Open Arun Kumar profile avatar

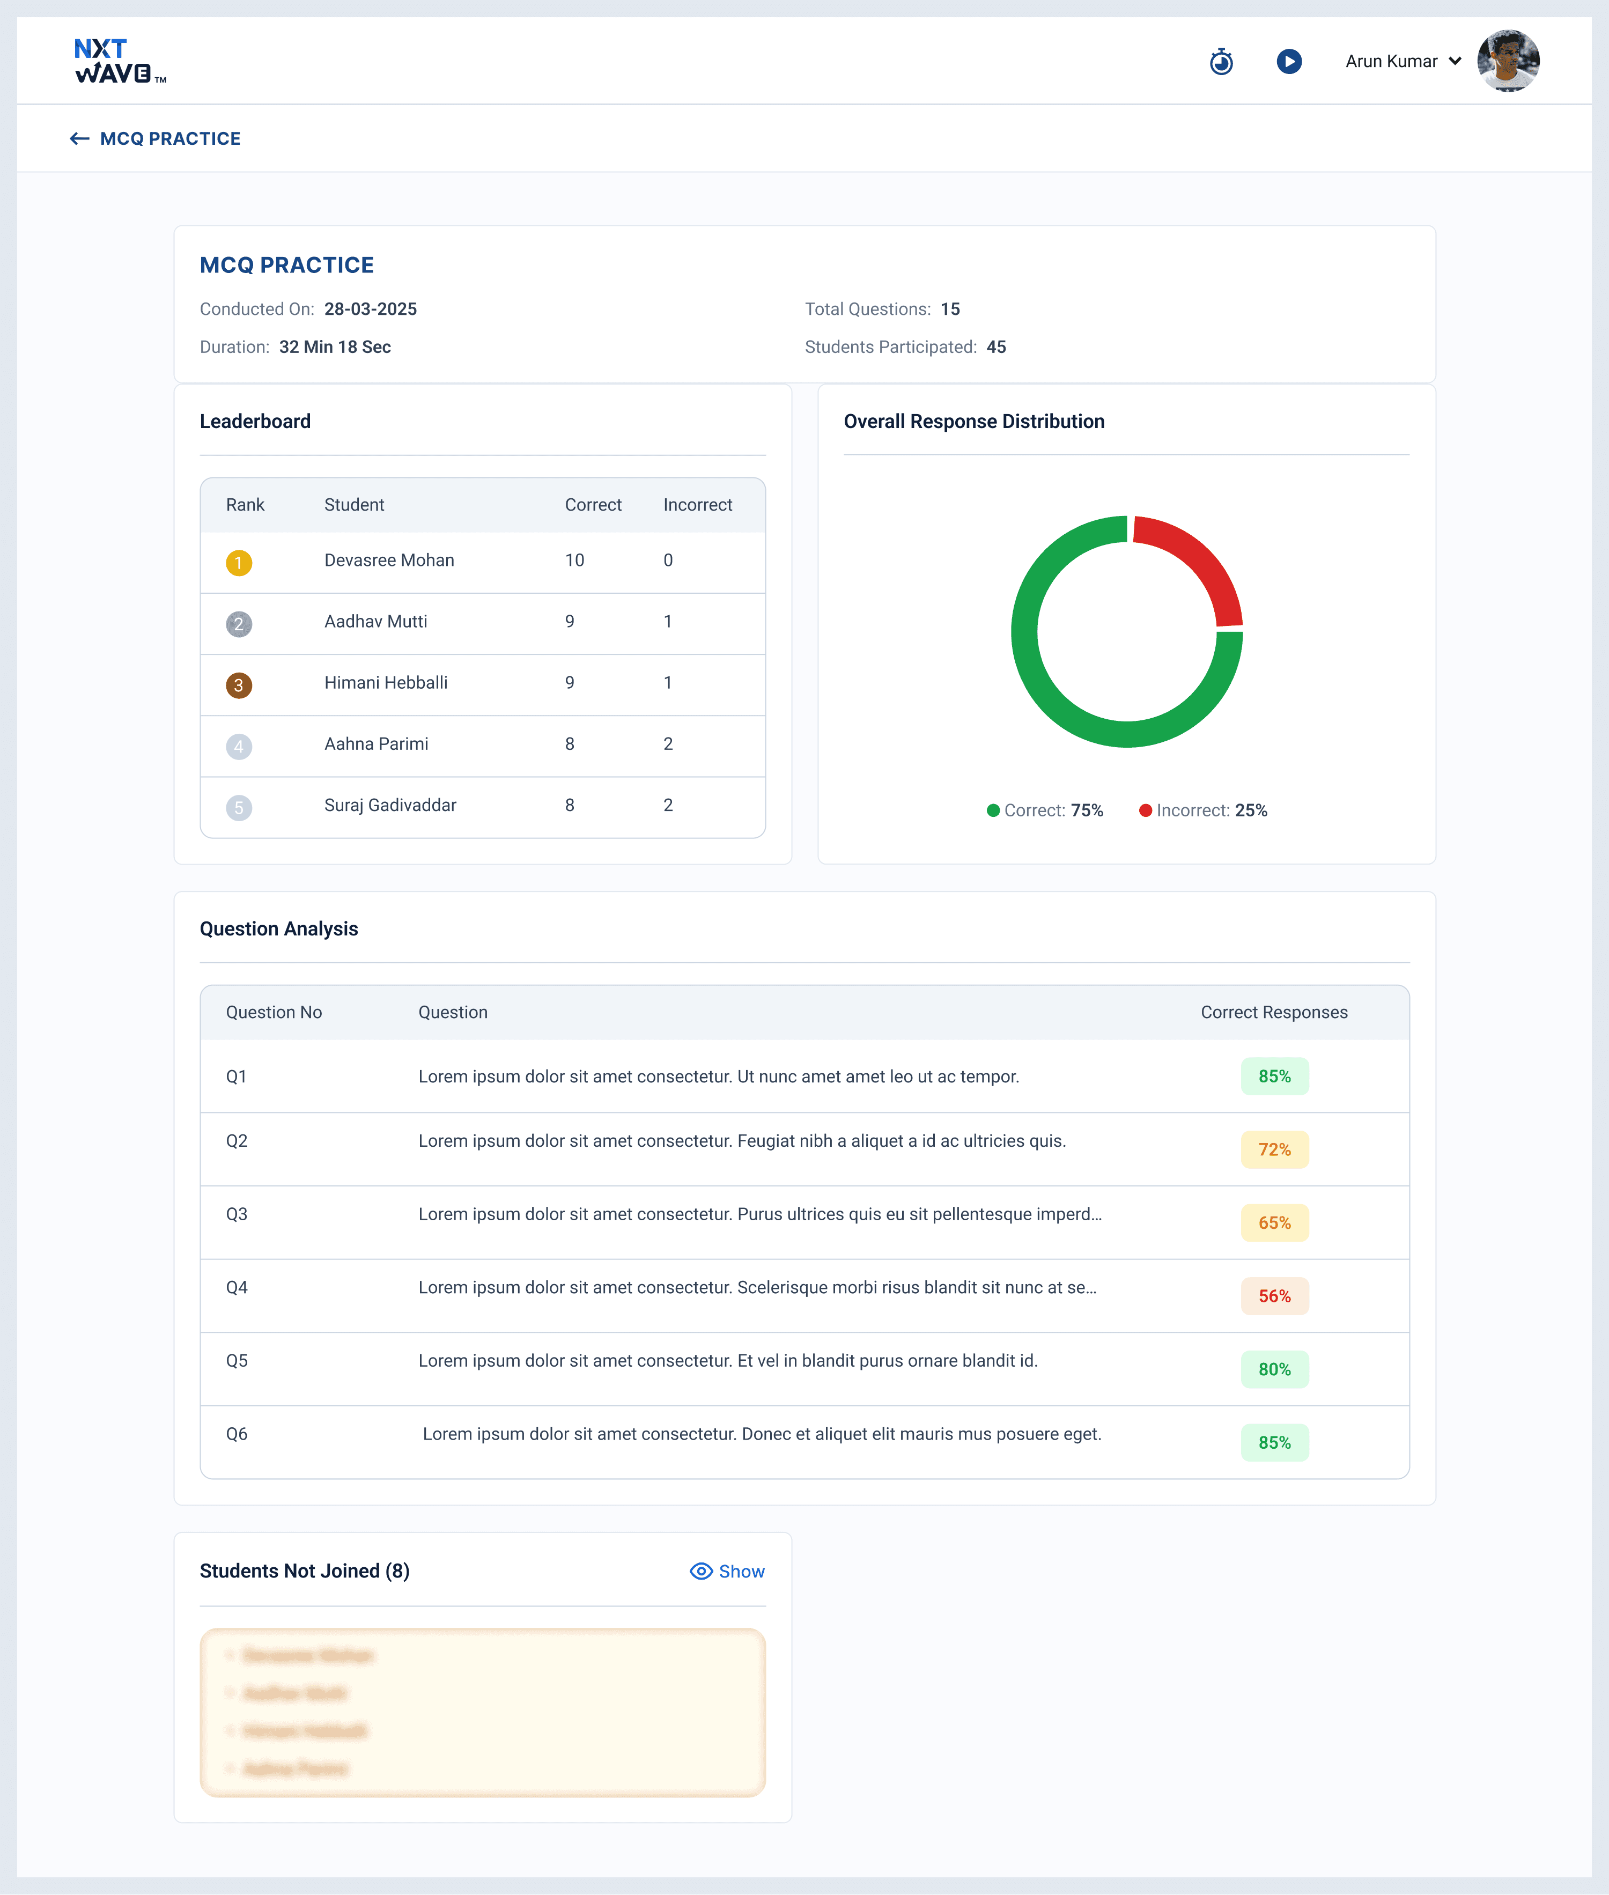(1508, 61)
